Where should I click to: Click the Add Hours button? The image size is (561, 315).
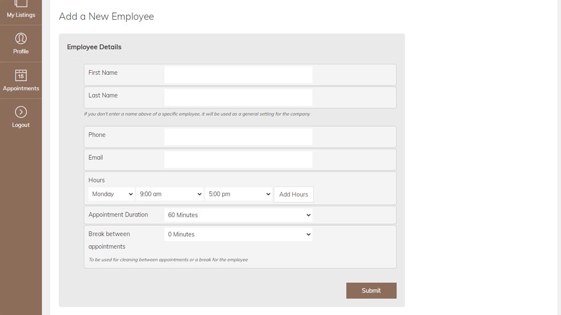(293, 194)
